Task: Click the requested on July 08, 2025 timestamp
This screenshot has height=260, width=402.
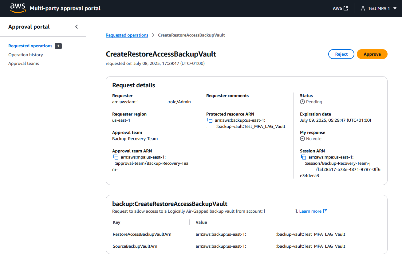Action: pyautogui.click(x=155, y=63)
